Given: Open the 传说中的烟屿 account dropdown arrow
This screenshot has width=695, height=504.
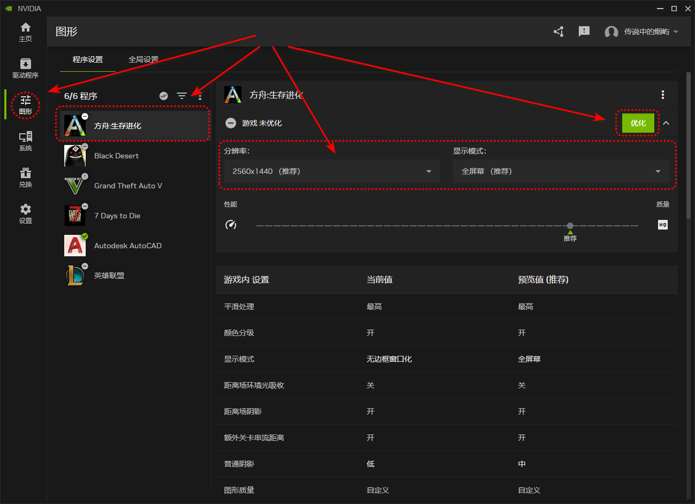Looking at the screenshot, I should coord(676,32).
